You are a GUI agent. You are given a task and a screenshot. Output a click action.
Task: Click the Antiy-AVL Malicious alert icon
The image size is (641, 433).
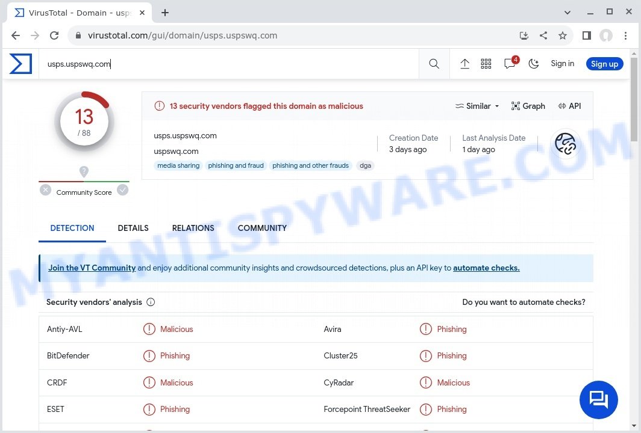pos(149,329)
